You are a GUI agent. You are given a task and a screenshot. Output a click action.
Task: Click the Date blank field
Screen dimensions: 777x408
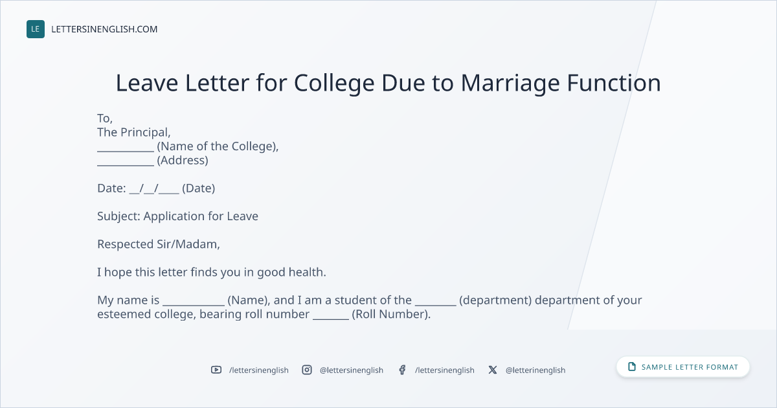pyautogui.click(x=154, y=188)
